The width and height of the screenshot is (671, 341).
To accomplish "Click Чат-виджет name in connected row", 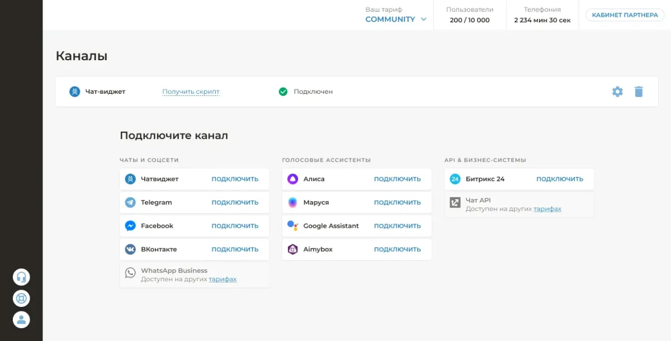I will click(x=105, y=92).
